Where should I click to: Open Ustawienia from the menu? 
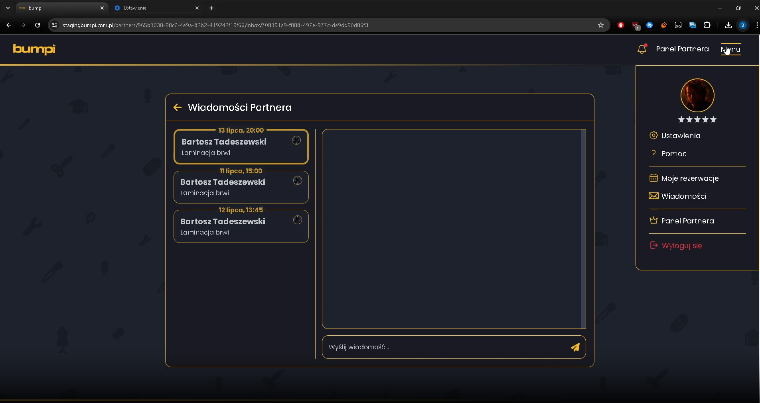(681, 136)
